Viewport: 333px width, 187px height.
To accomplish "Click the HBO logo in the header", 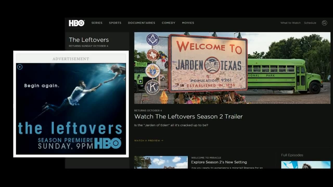I will point(76,23).
